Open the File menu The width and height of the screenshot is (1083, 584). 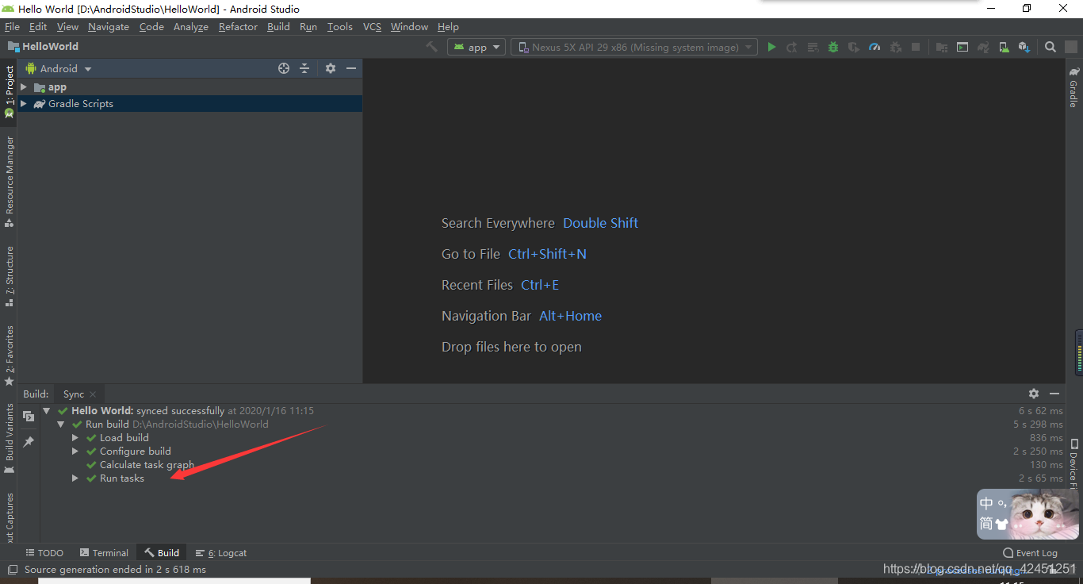coord(12,26)
